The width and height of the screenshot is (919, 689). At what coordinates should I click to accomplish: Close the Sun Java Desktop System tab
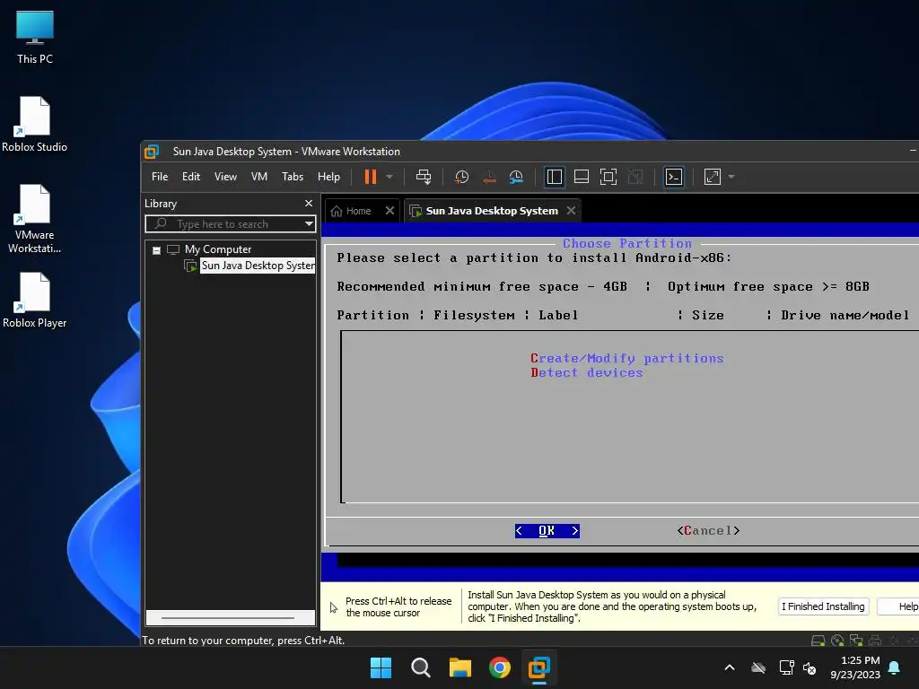point(572,210)
